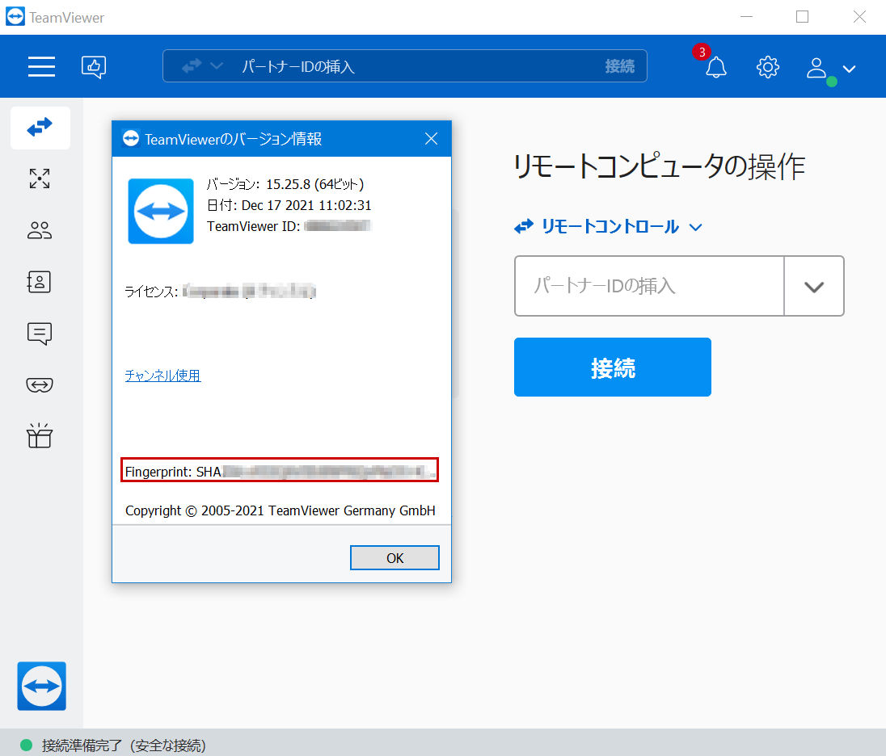Select Remote Control arrows sidebar icon

point(40,128)
